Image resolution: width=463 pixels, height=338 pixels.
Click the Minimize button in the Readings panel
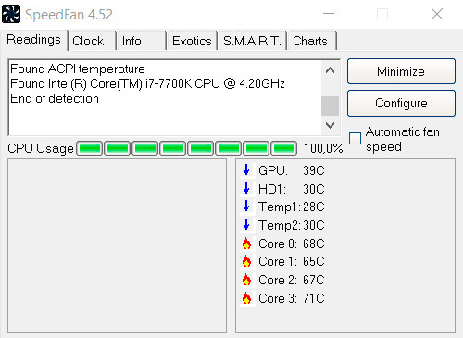coord(401,71)
